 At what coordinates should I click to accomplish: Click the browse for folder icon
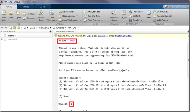point(14,28)
